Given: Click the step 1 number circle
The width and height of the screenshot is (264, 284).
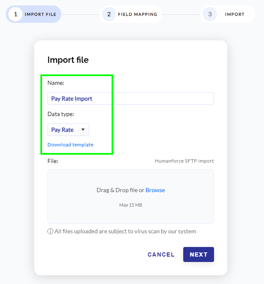Looking at the screenshot, I should coord(15,14).
